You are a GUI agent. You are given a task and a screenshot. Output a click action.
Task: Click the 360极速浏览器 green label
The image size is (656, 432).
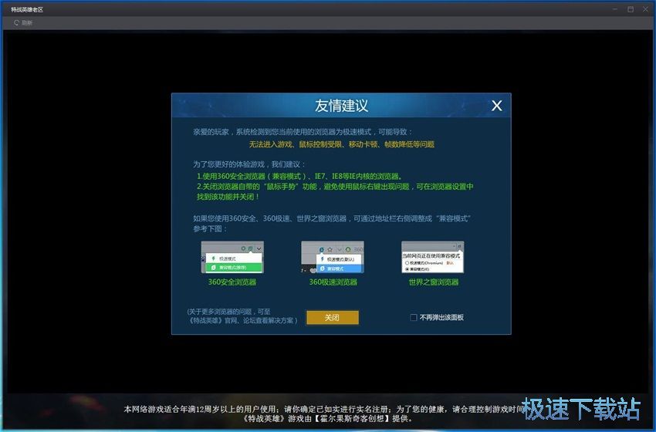point(333,282)
